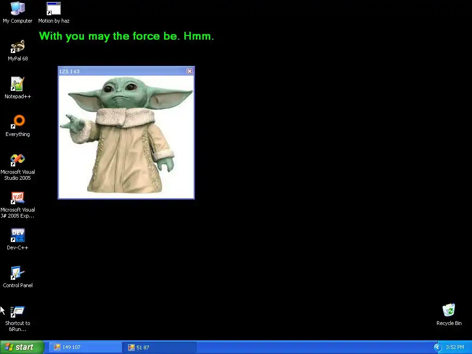472x354 pixels.
Task: Select the Motion by haz shortcut
Action: coord(53,12)
